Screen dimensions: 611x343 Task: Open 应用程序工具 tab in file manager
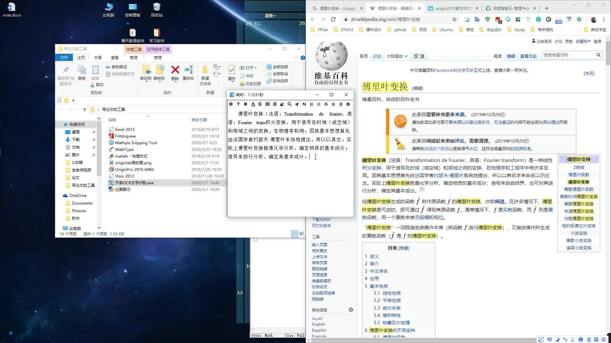(158, 49)
